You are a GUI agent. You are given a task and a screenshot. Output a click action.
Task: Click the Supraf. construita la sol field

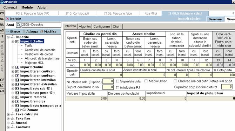click(108, 87)
